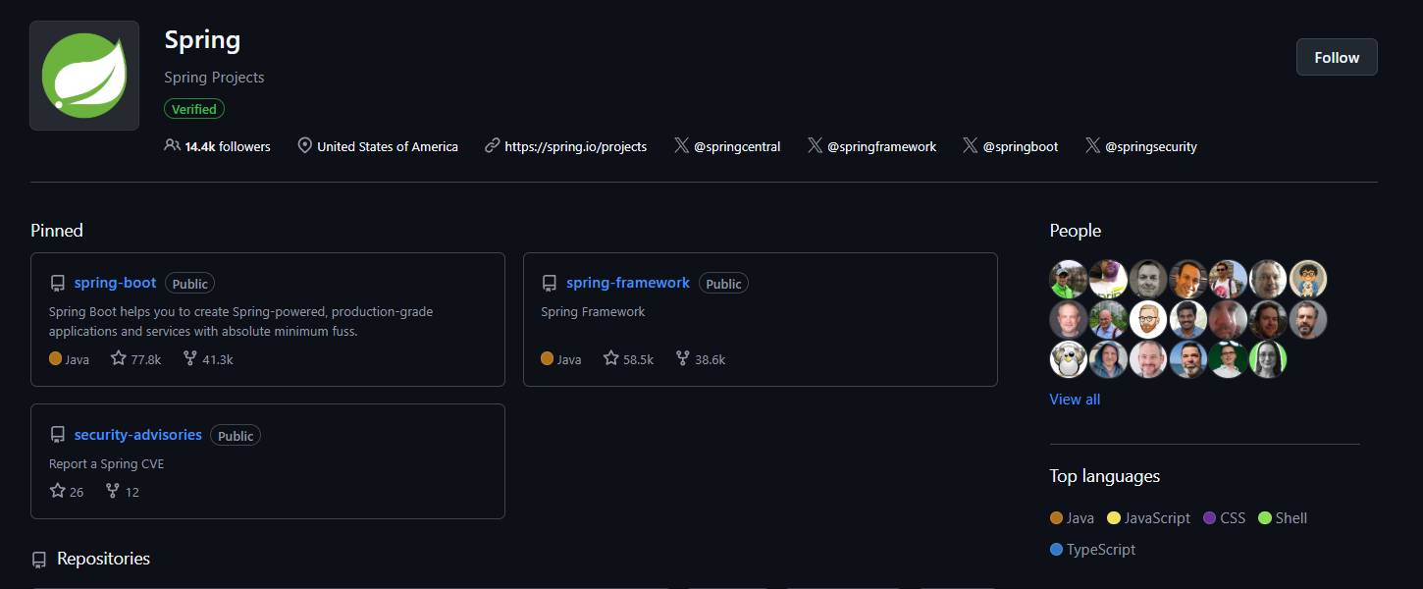Open the 14.4k followers list
This screenshot has width=1423, height=589.
click(227, 146)
